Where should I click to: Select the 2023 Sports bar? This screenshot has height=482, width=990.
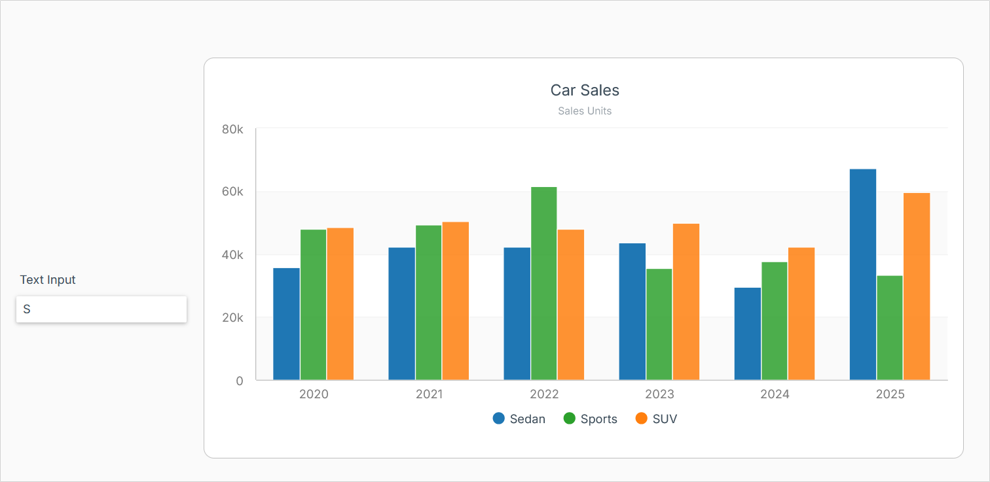click(x=659, y=324)
